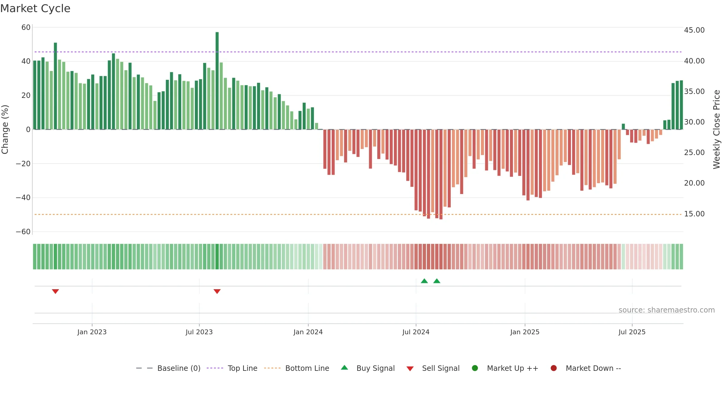The height and width of the screenshot is (408, 725).
Task: Click the Jan 2024 x-axis label
Action: pos(308,332)
